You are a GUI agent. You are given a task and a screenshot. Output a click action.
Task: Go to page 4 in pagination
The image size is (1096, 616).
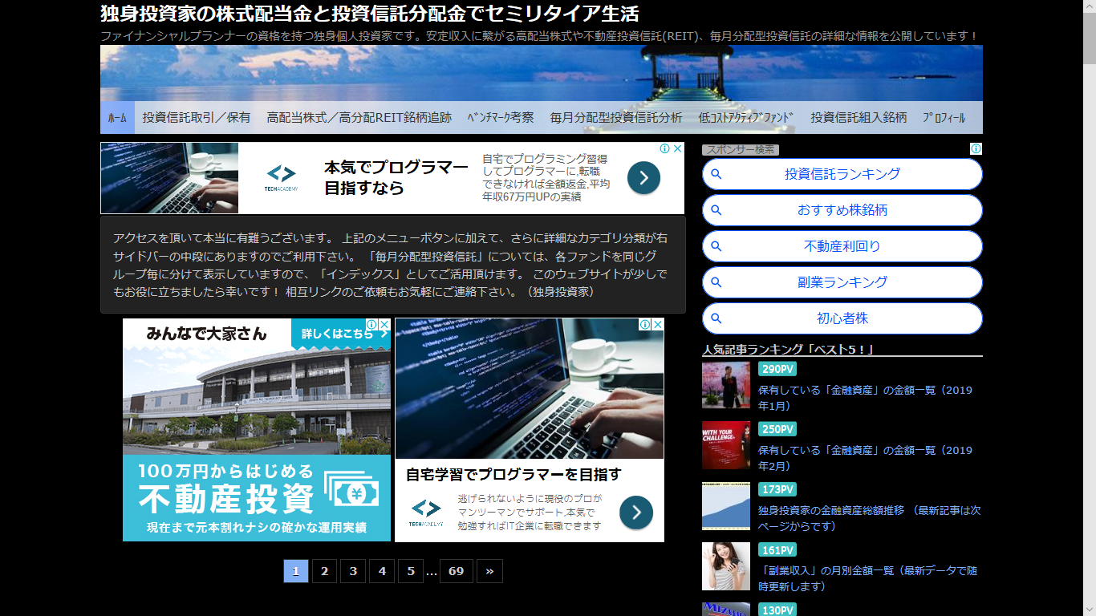click(382, 571)
